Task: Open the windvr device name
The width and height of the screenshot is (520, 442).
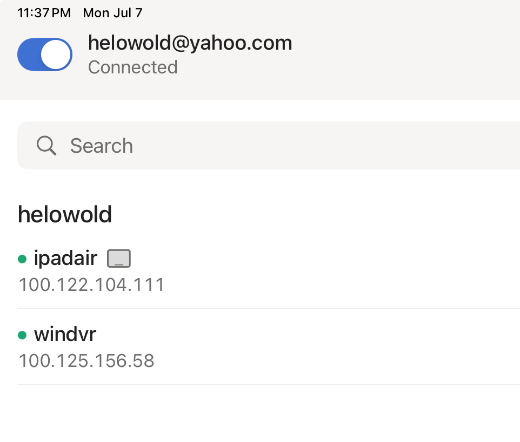Action: 65,335
